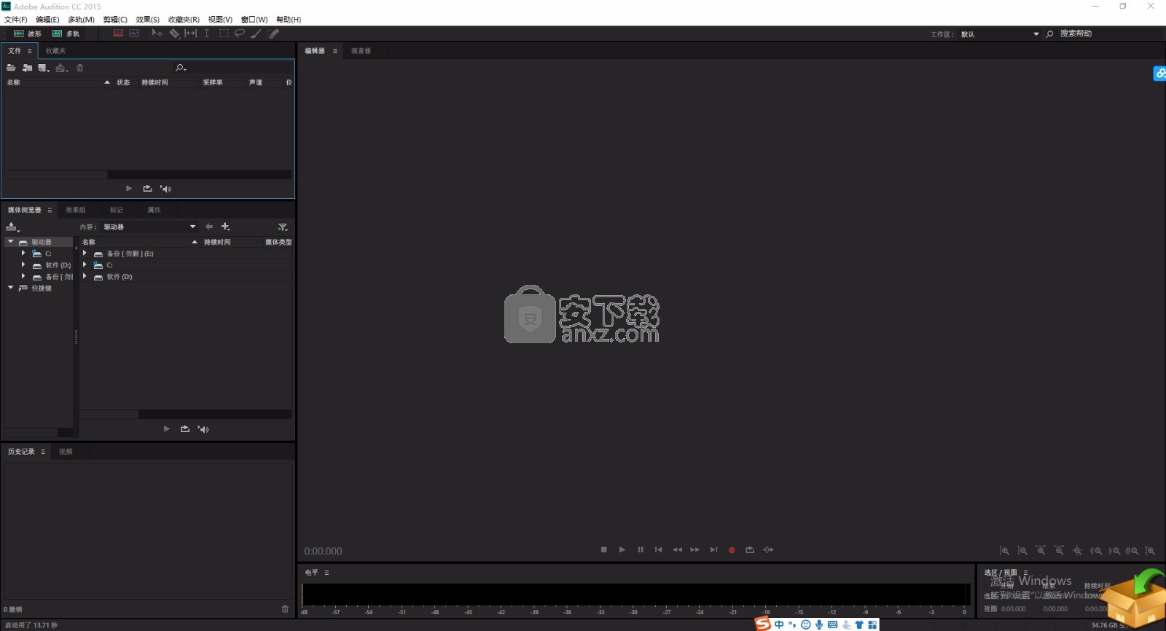Open the workspace (工作区) dropdown
Screen dimensions: 1166x631
coord(1000,34)
